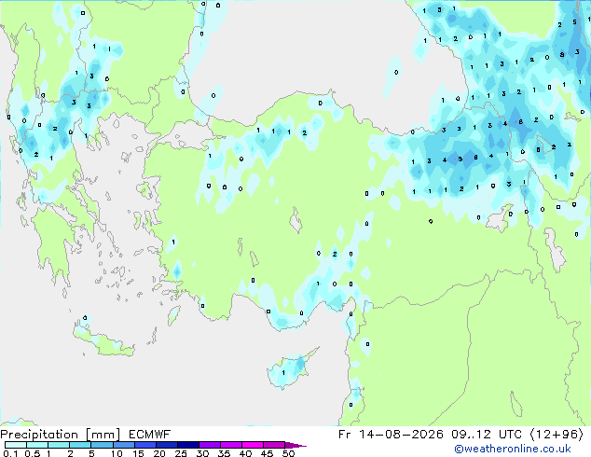The height and width of the screenshot is (457, 591).
Task: Click the legend label '25'
Action: [x=181, y=453]
